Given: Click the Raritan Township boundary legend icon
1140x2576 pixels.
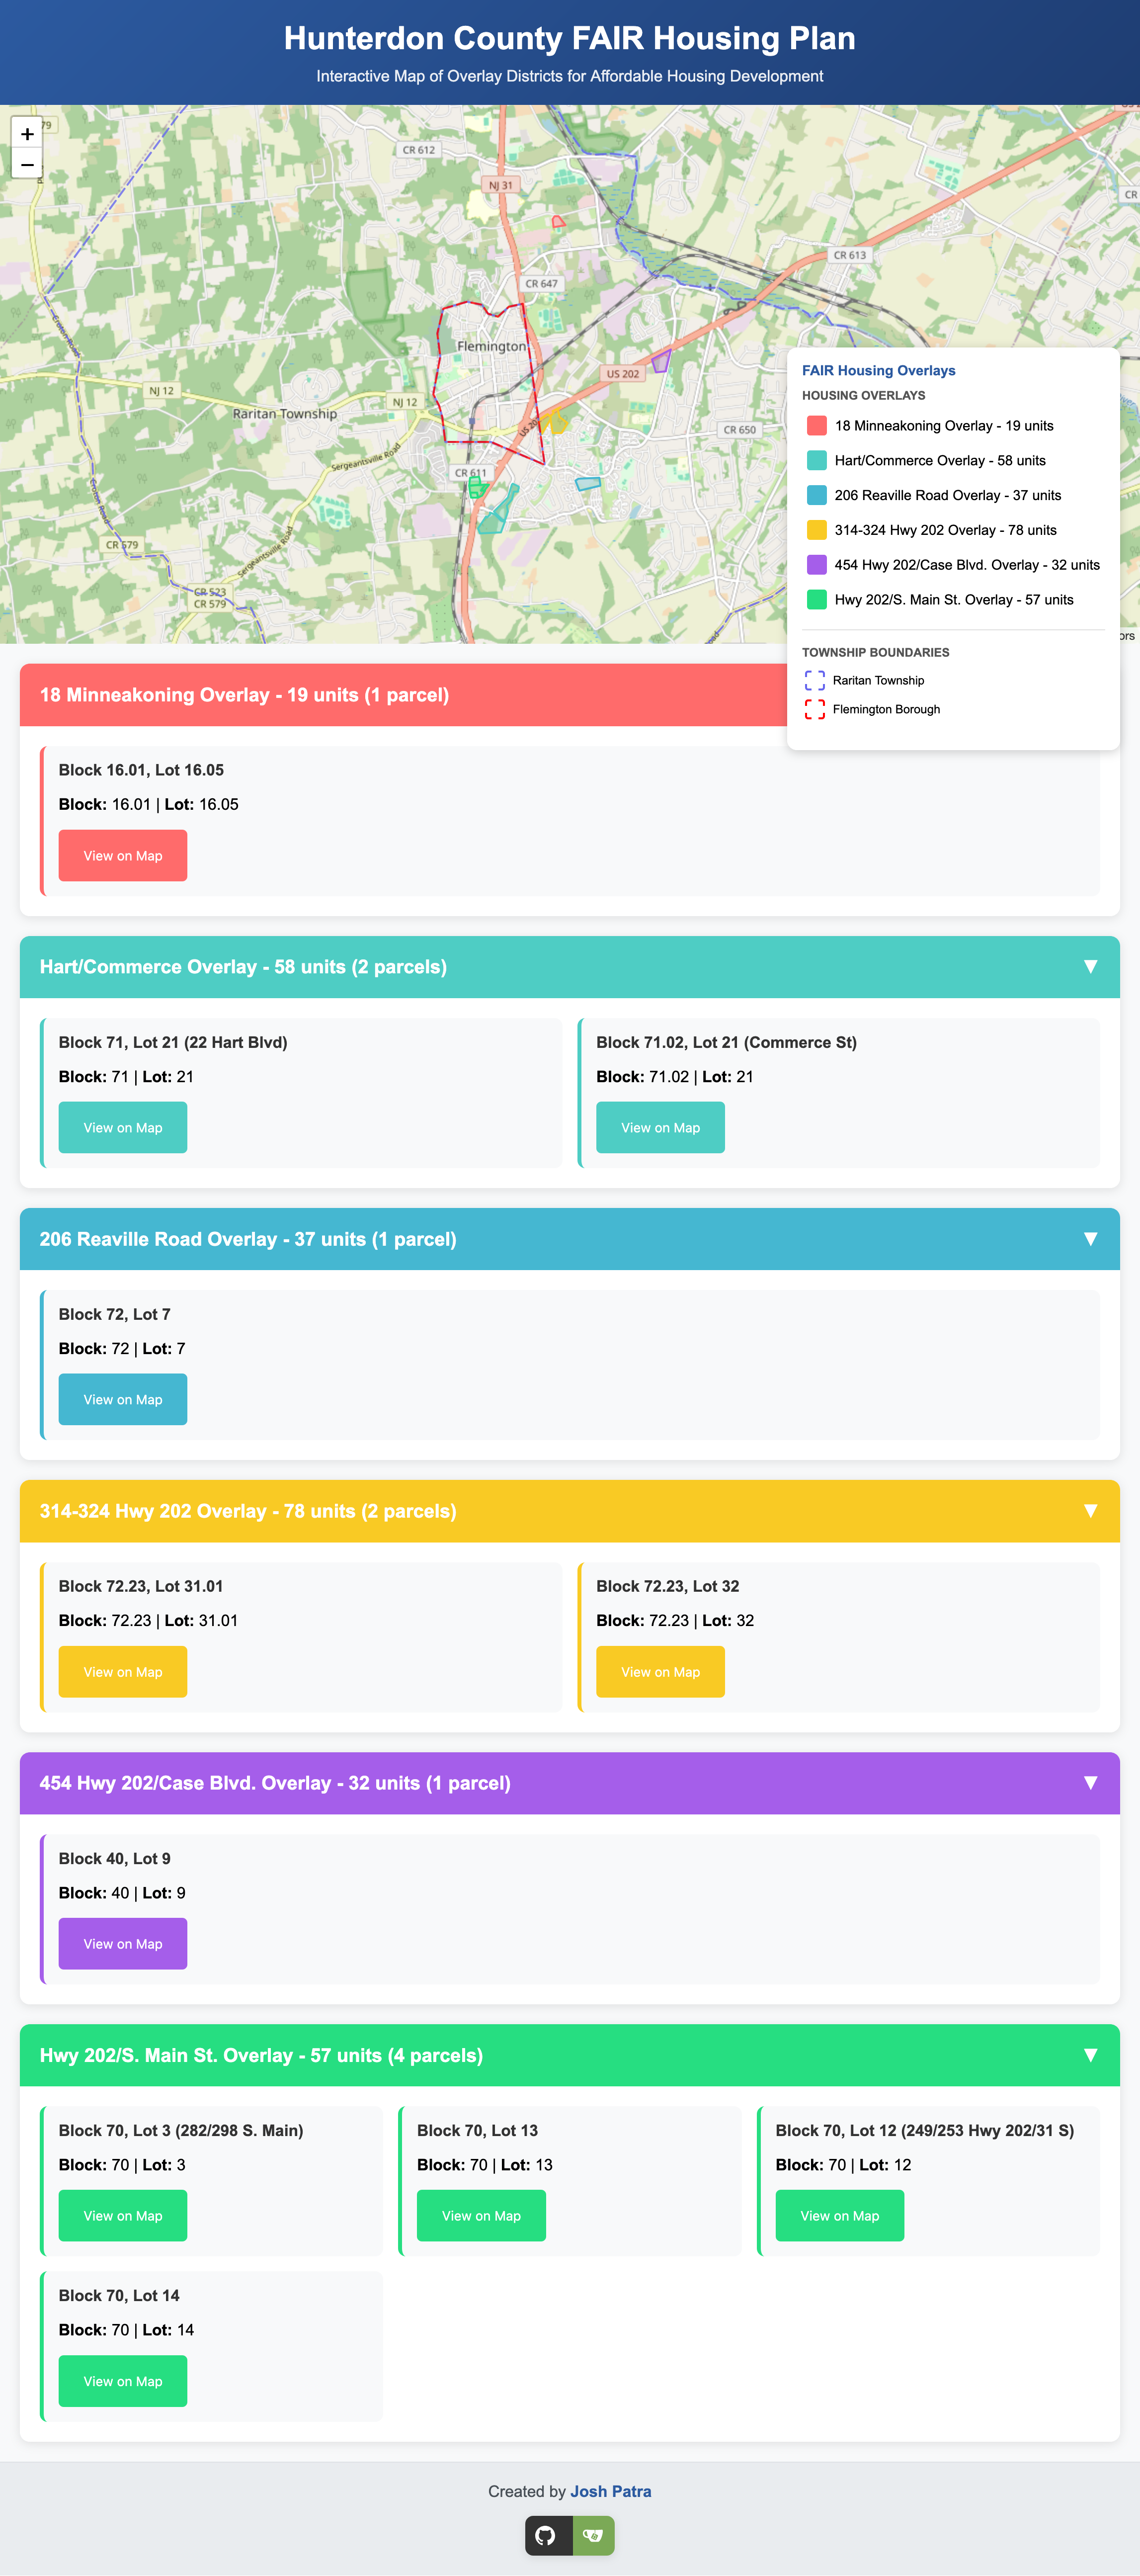Looking at the screenshot, I should coord(815,681).
